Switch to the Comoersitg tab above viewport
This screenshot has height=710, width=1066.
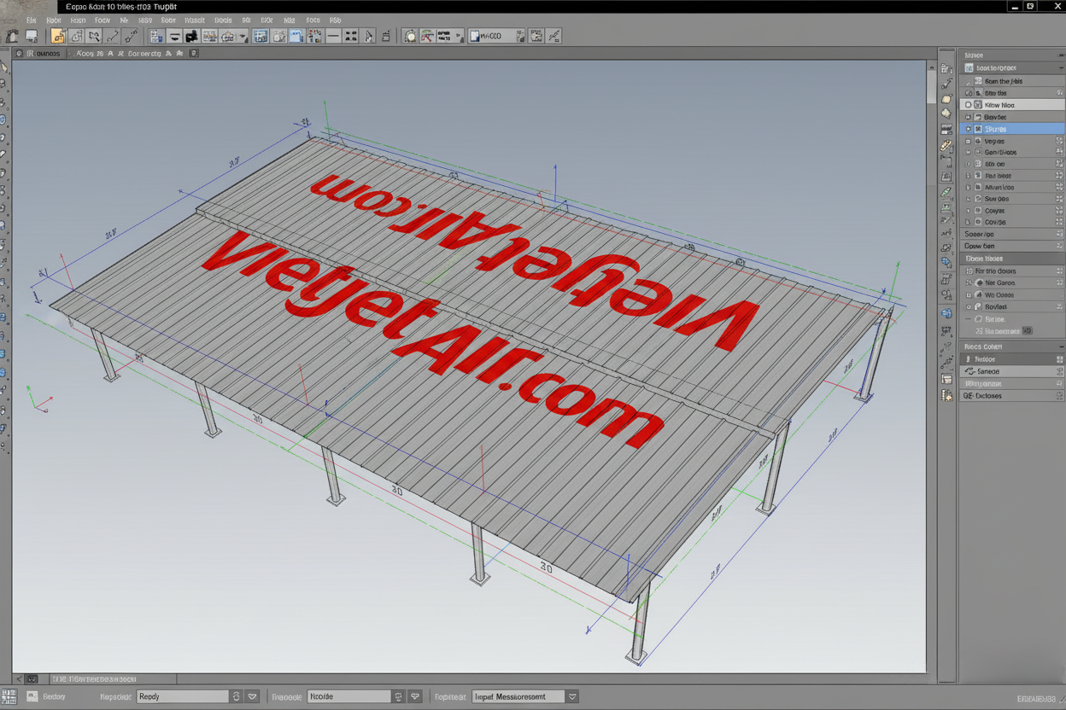coord(143,53)
